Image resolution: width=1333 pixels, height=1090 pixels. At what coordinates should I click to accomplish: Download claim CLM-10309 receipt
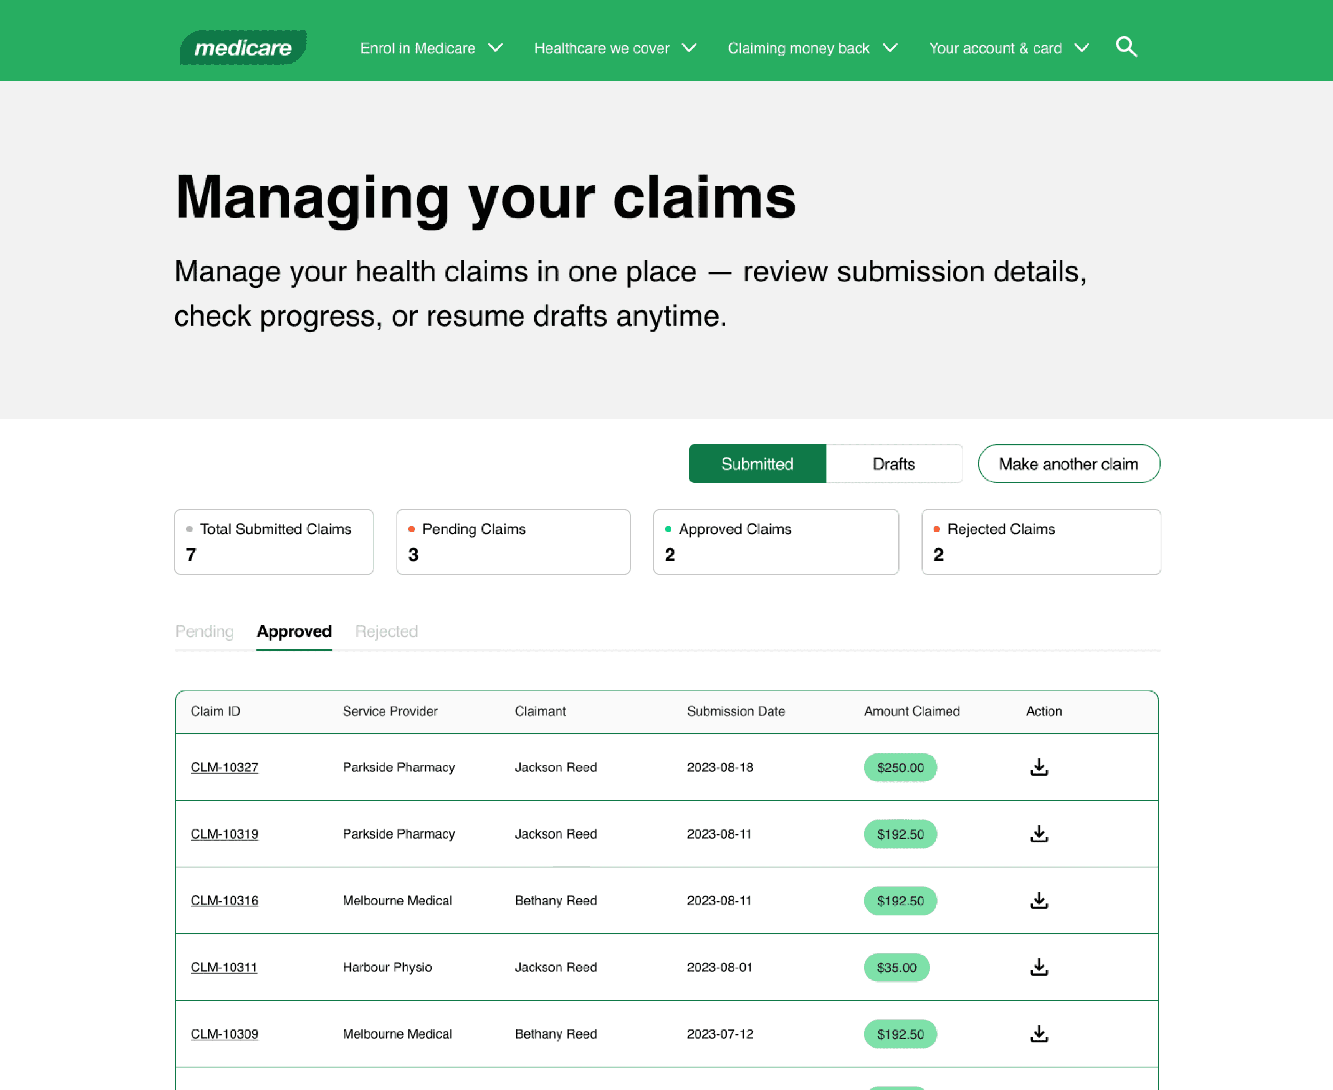[x=1039, y=1034]
